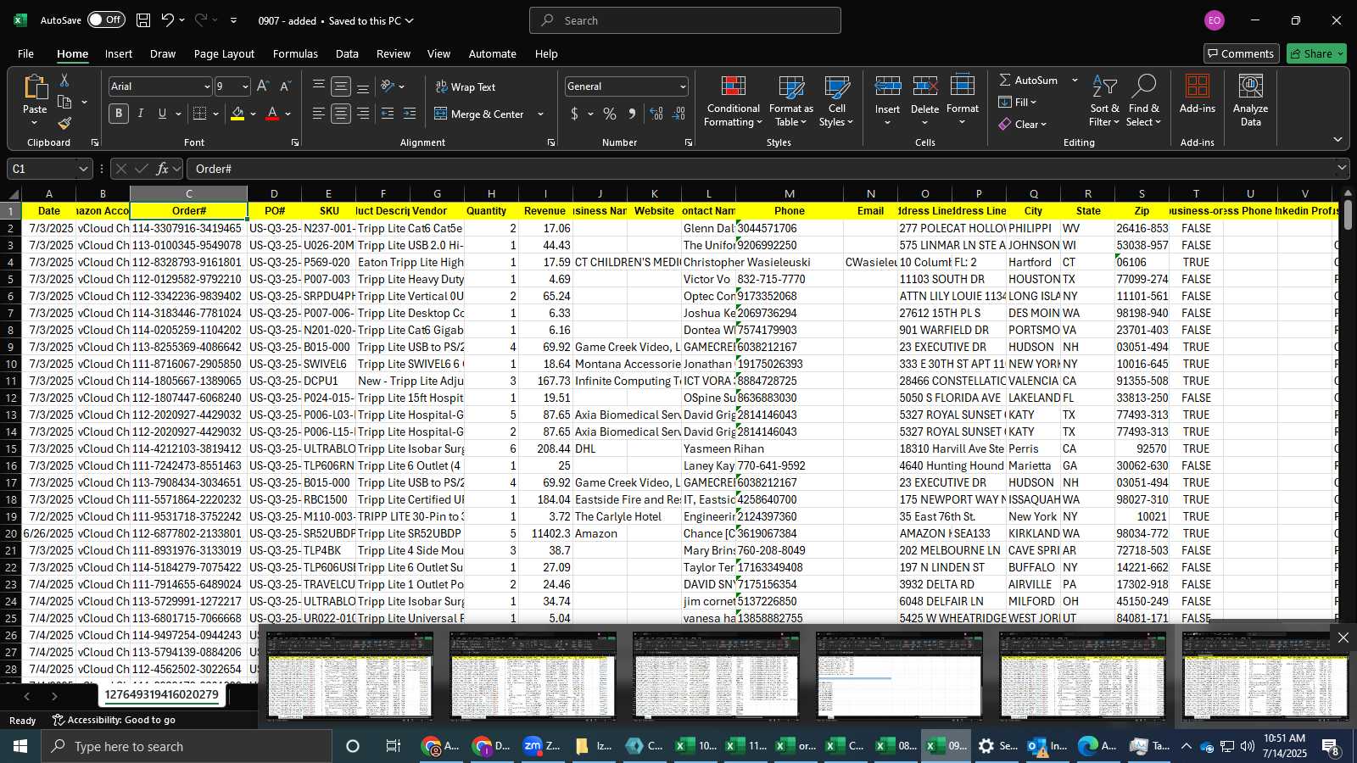Click the Cut scissors icon
This screenshot has width=1357, height=763.
(x=64, y=80)
